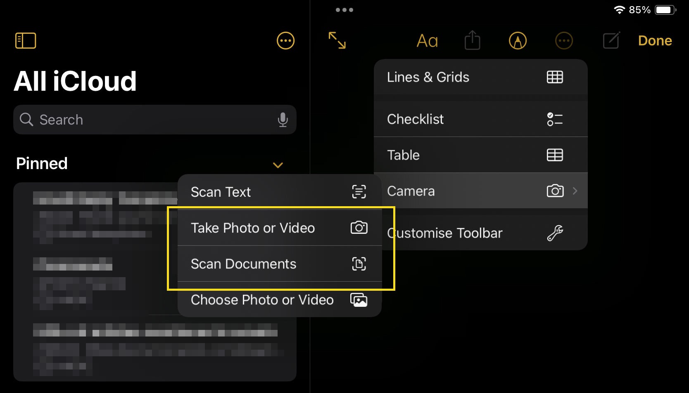The height and width of the screenshot is (393, 689).
Task: Tap the multitasking three dots
Action: [x=344, y=10]
